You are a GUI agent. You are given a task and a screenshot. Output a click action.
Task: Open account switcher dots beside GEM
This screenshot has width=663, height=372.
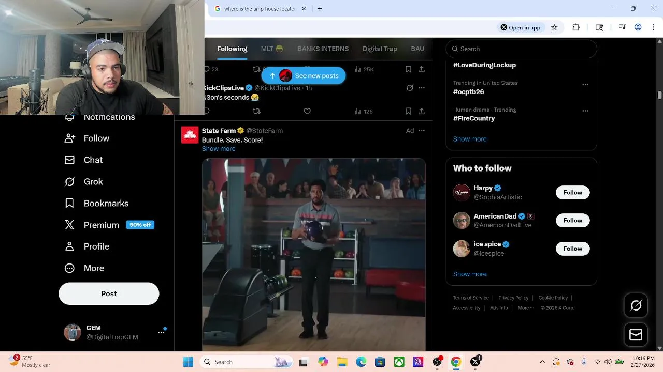click(161, 332)
